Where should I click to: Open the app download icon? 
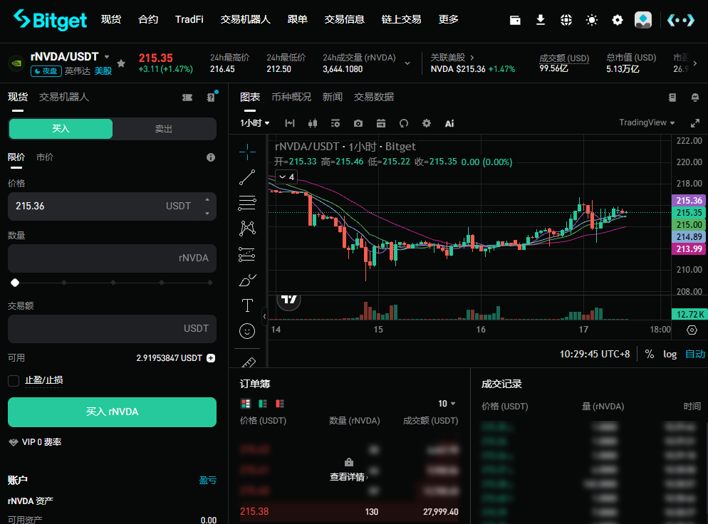tap(540, 20)
